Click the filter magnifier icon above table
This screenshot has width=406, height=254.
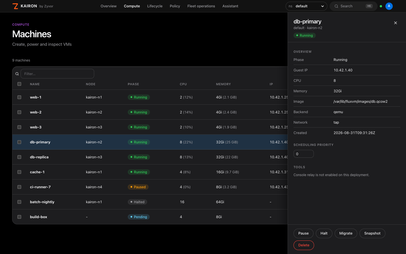pyautogui.click(x=17, y=74)
